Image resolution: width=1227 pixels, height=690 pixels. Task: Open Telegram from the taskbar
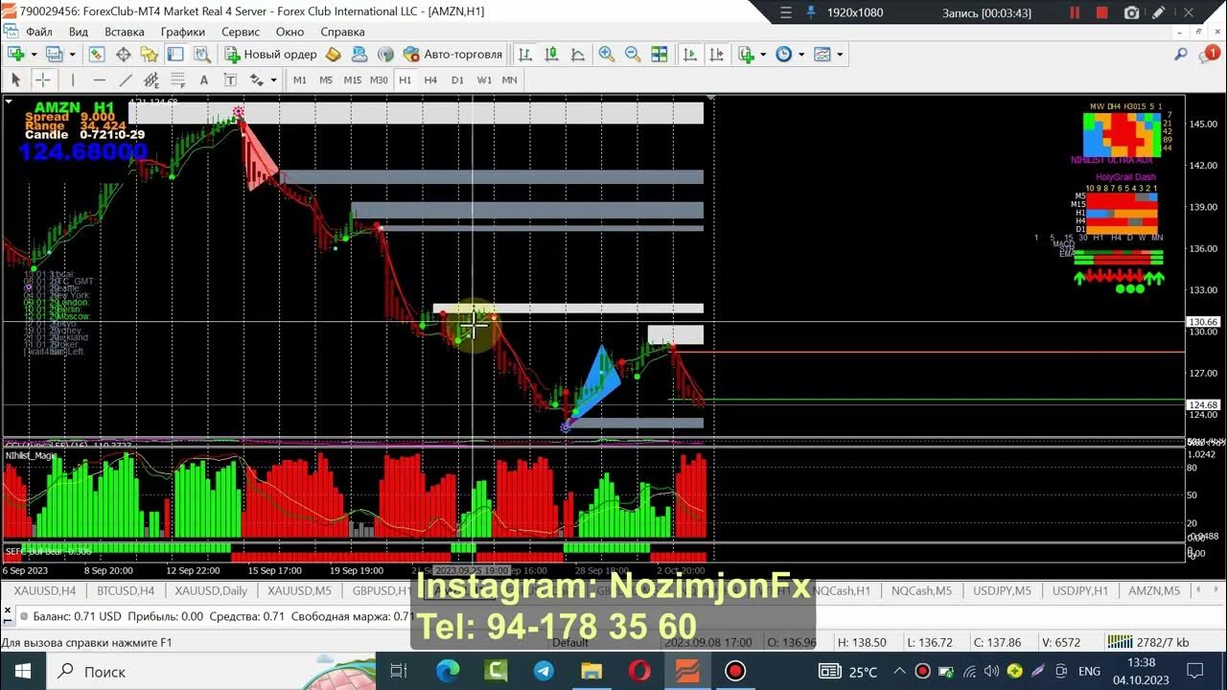click(x=544, y=671)
